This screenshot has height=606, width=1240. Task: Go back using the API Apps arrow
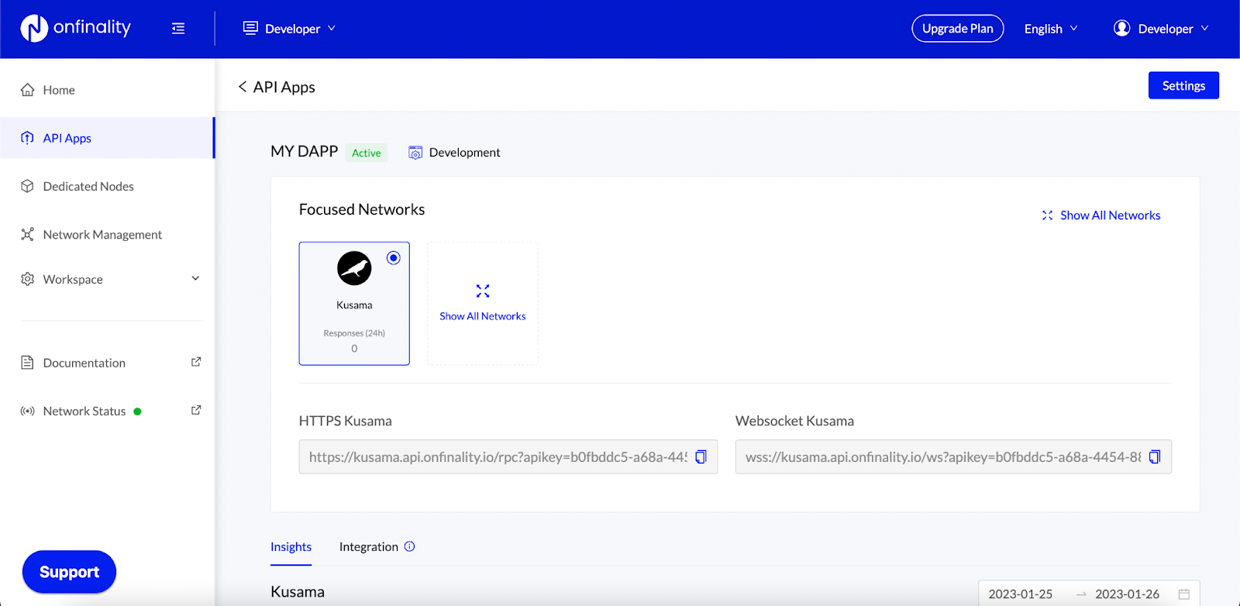243,87
